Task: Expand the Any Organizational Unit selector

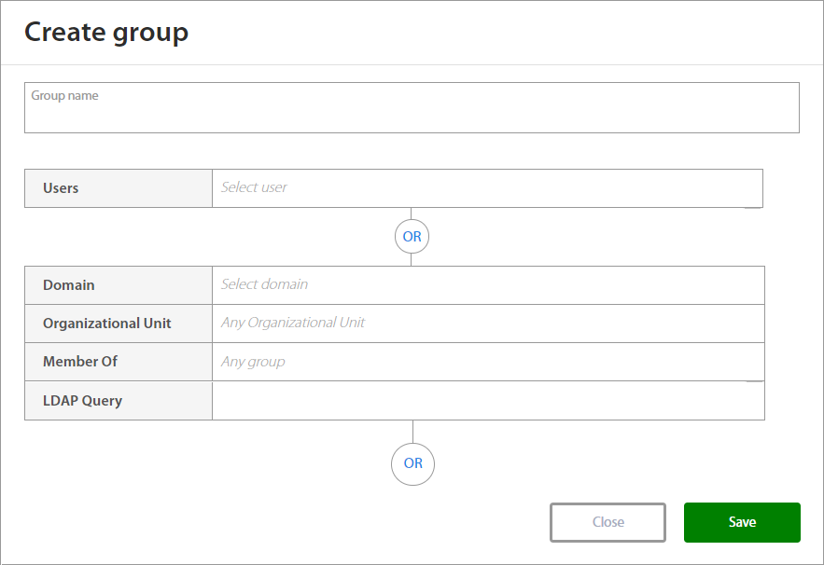Action: pos(488,323)
